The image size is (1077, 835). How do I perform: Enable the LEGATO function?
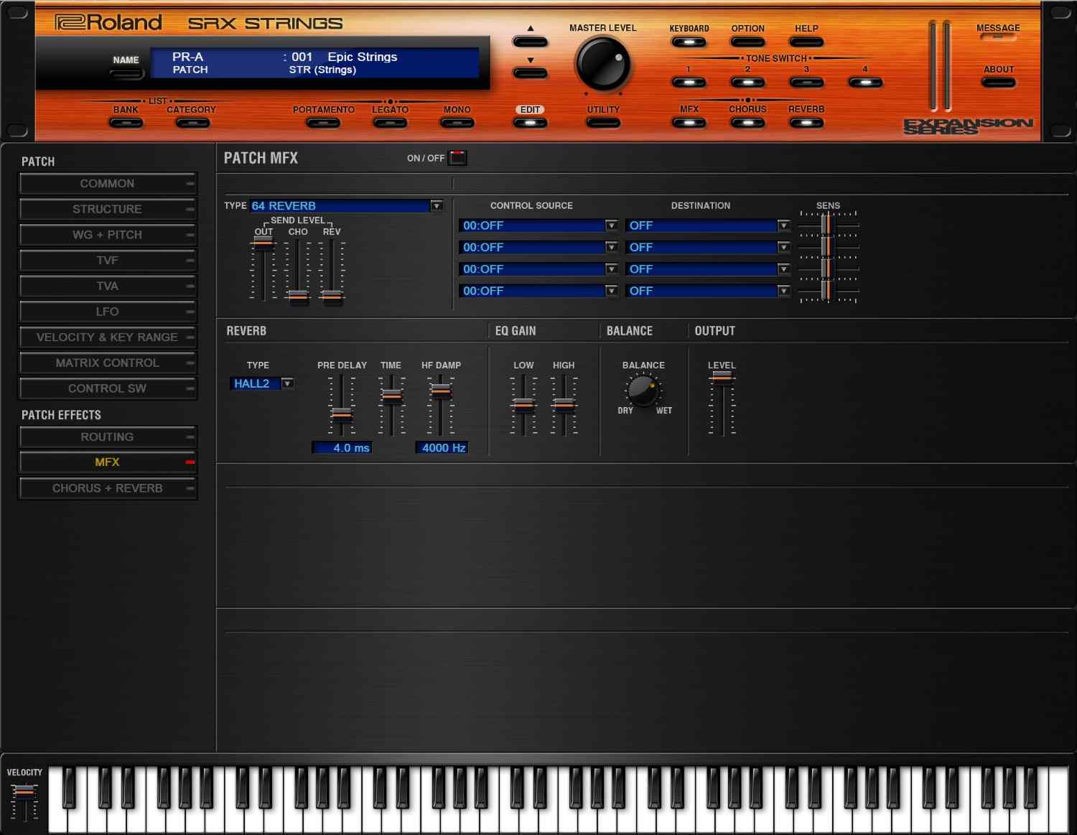(x=390, y=122)
